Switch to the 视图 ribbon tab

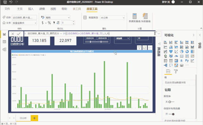click(53, 9)
